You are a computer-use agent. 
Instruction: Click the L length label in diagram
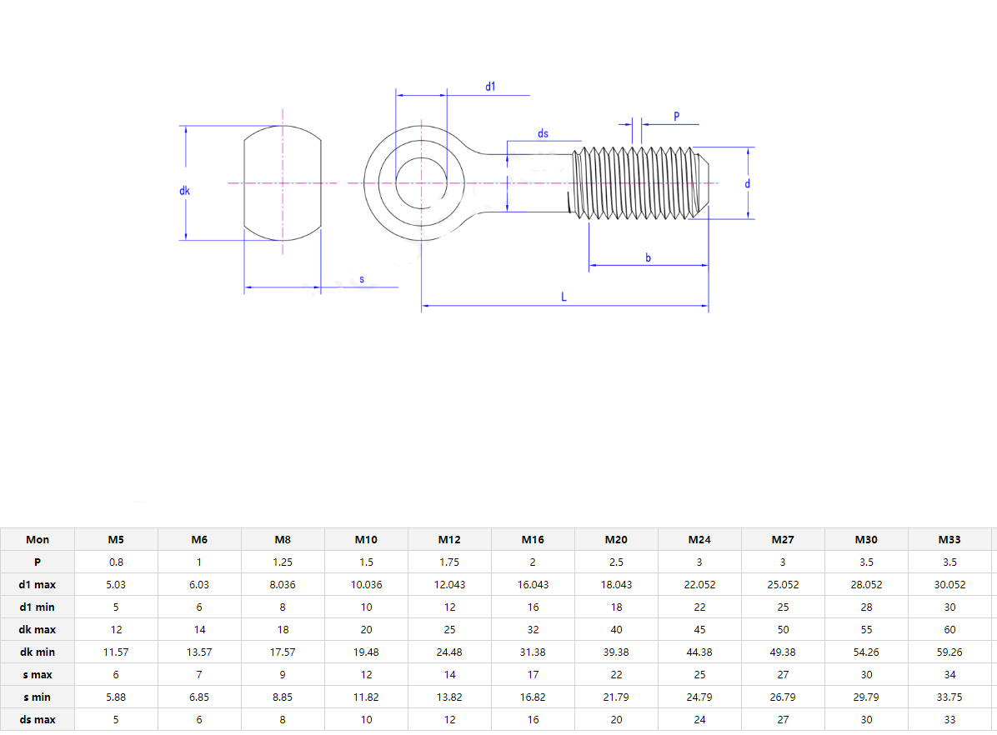[564, 297]
